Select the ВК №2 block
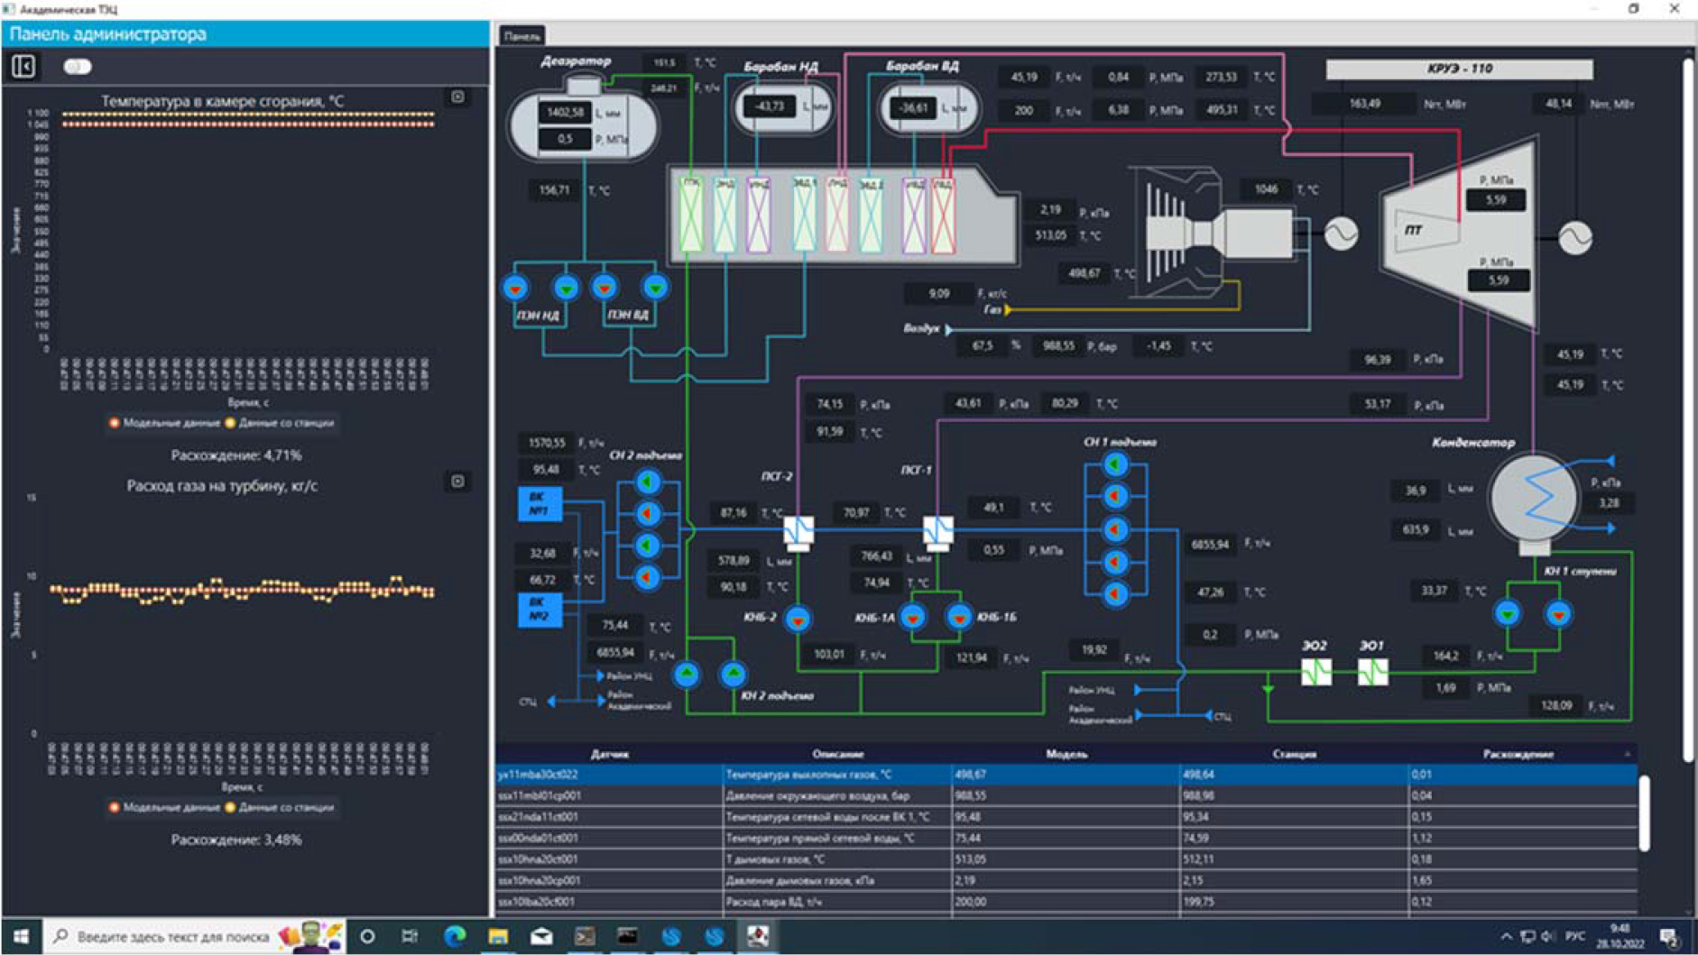The image size is (1698, 955). (x=540, y=609)
